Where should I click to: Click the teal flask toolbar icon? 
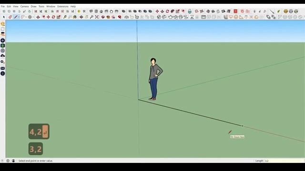click(190, 11)
